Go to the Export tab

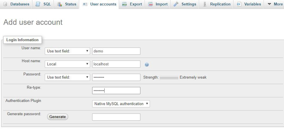pos(132,4)
